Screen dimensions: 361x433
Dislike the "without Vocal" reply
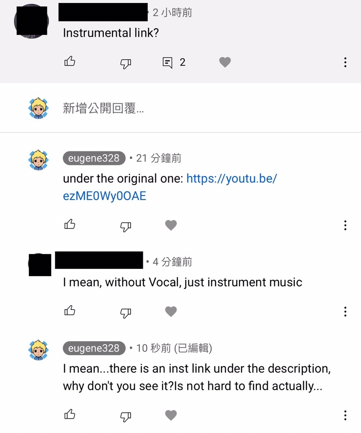[126, 313]
